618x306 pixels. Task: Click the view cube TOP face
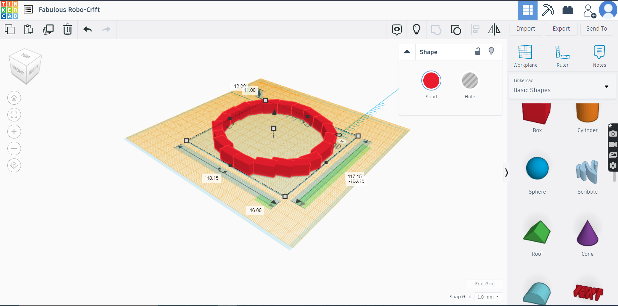(x=26, y=56)
